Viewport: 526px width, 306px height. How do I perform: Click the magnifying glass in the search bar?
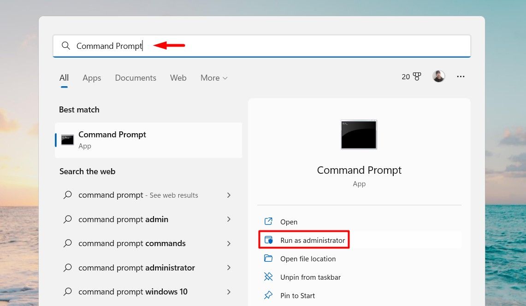pyautogui.click(x=65, y=46)
